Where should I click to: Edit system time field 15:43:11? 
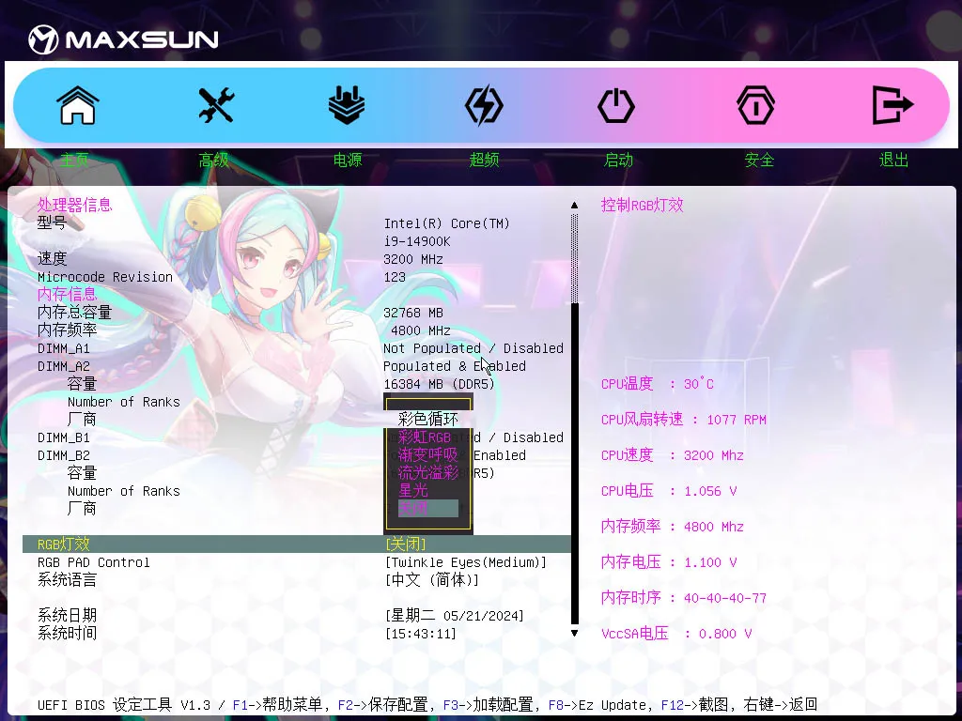point(421,634)
